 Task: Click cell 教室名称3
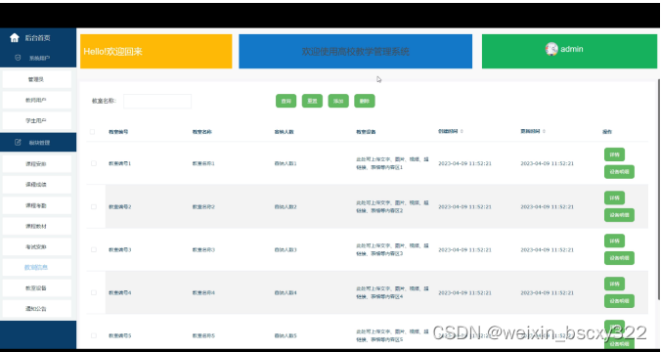tap(203, 250)
